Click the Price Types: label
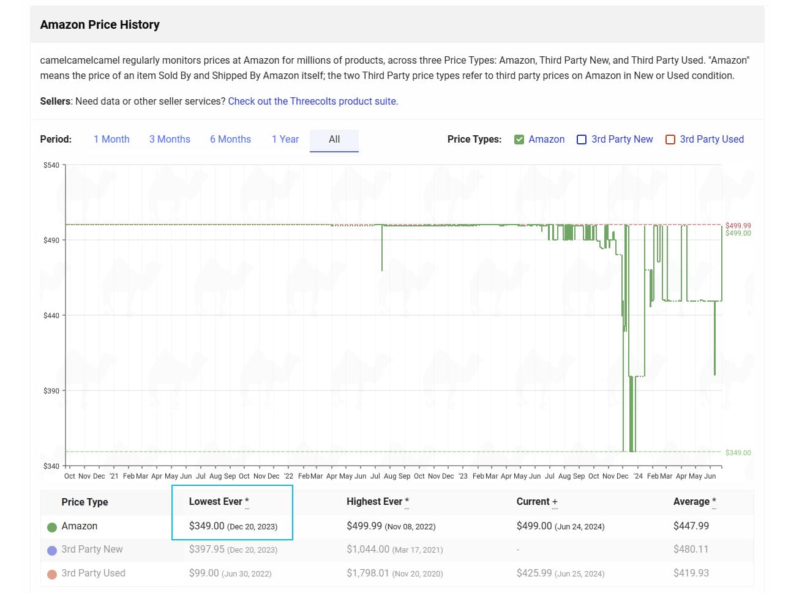791x593 pixels. 474,140
